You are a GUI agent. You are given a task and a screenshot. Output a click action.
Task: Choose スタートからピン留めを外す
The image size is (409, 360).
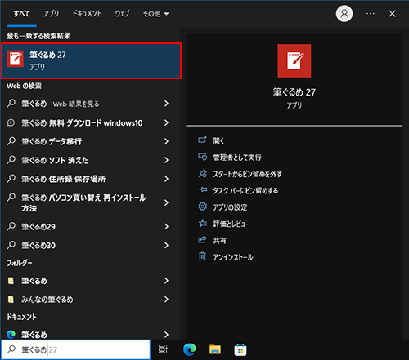(247, 174)
